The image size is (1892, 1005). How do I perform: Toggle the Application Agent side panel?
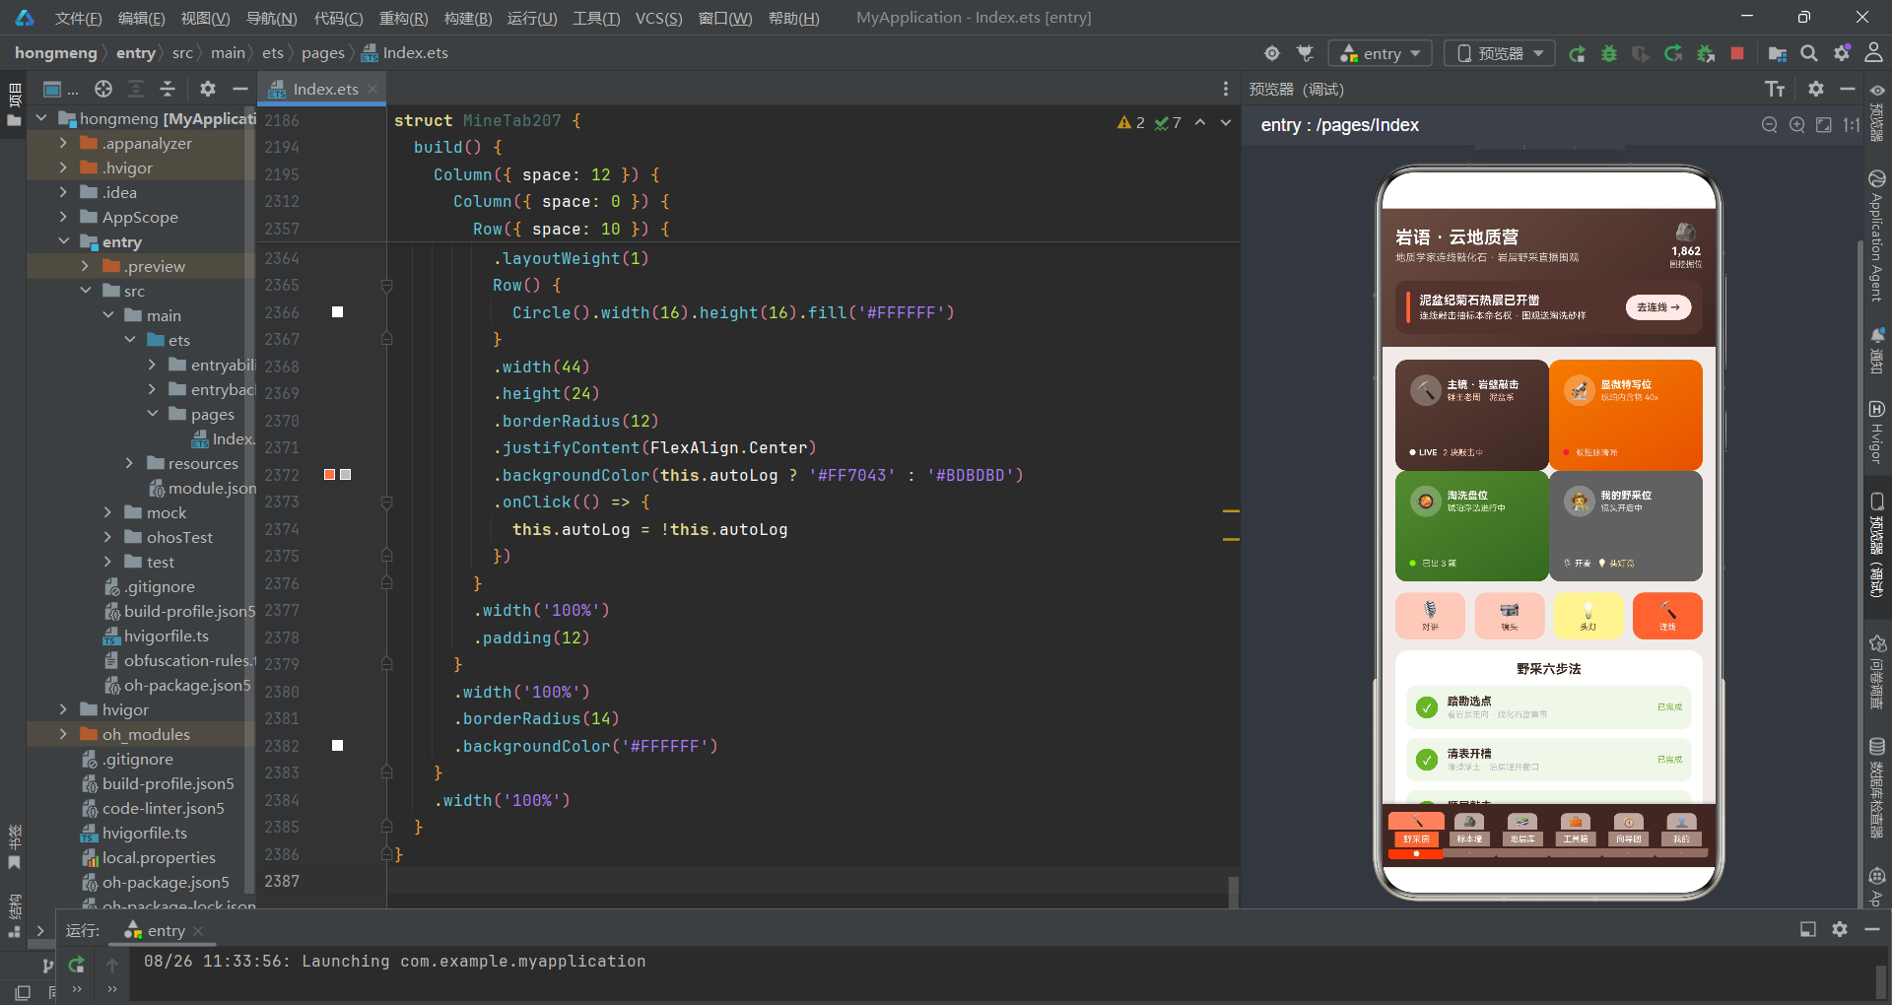point(1877,236)
